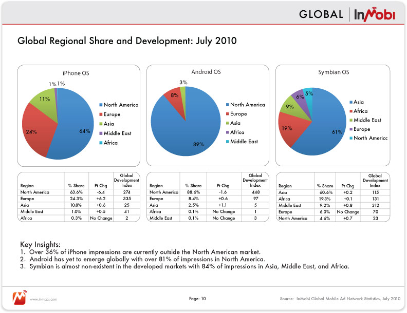Click the 97 development index cell
The image size is (407, 313).
click(x=256, y=199)
